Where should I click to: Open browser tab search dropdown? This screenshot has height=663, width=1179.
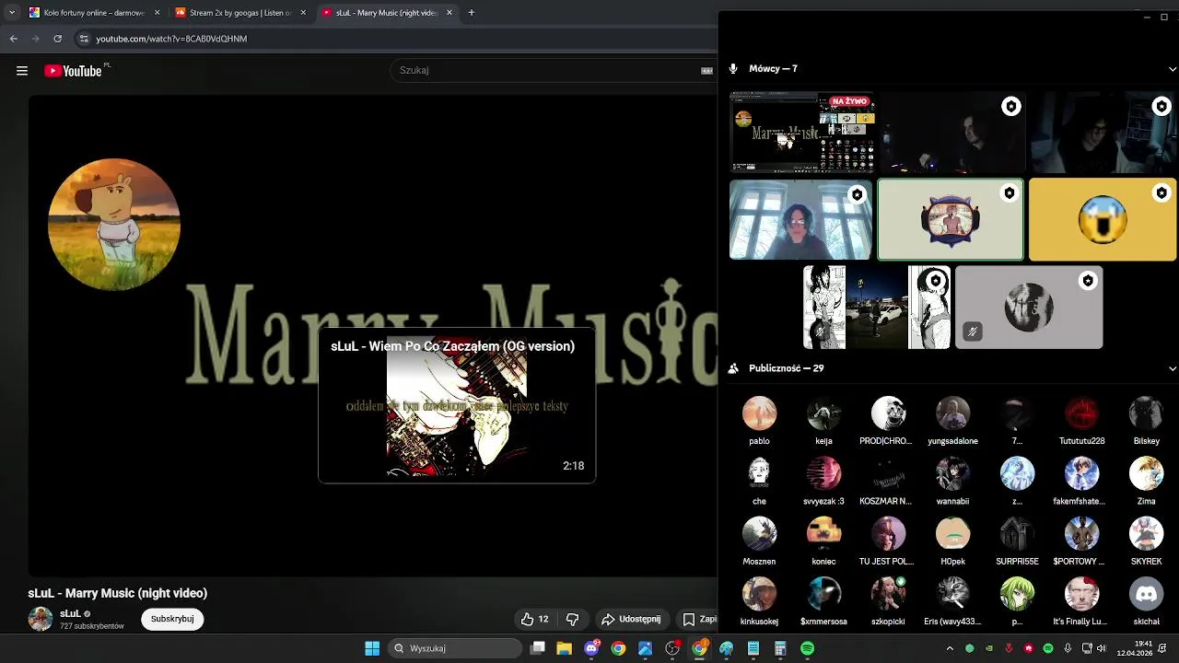[11, 13]
